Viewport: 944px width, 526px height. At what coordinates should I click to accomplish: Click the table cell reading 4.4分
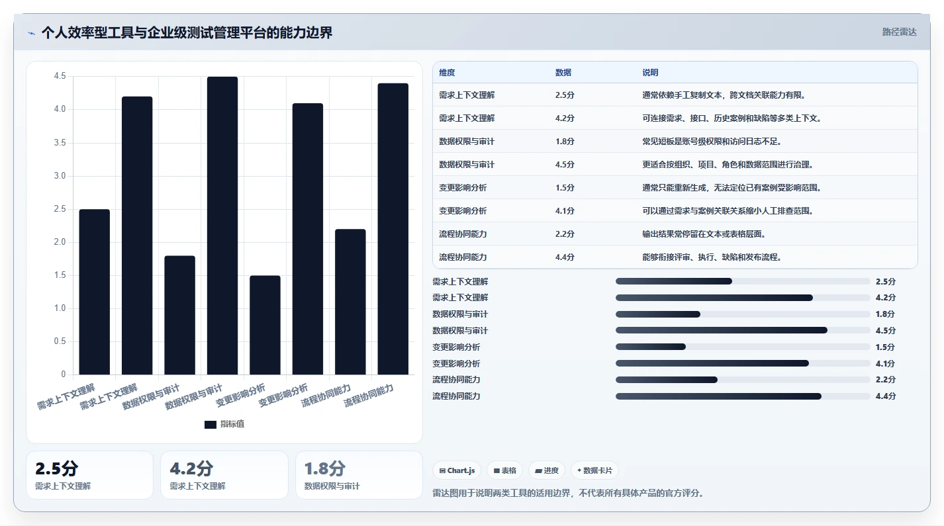pos(565,257)
